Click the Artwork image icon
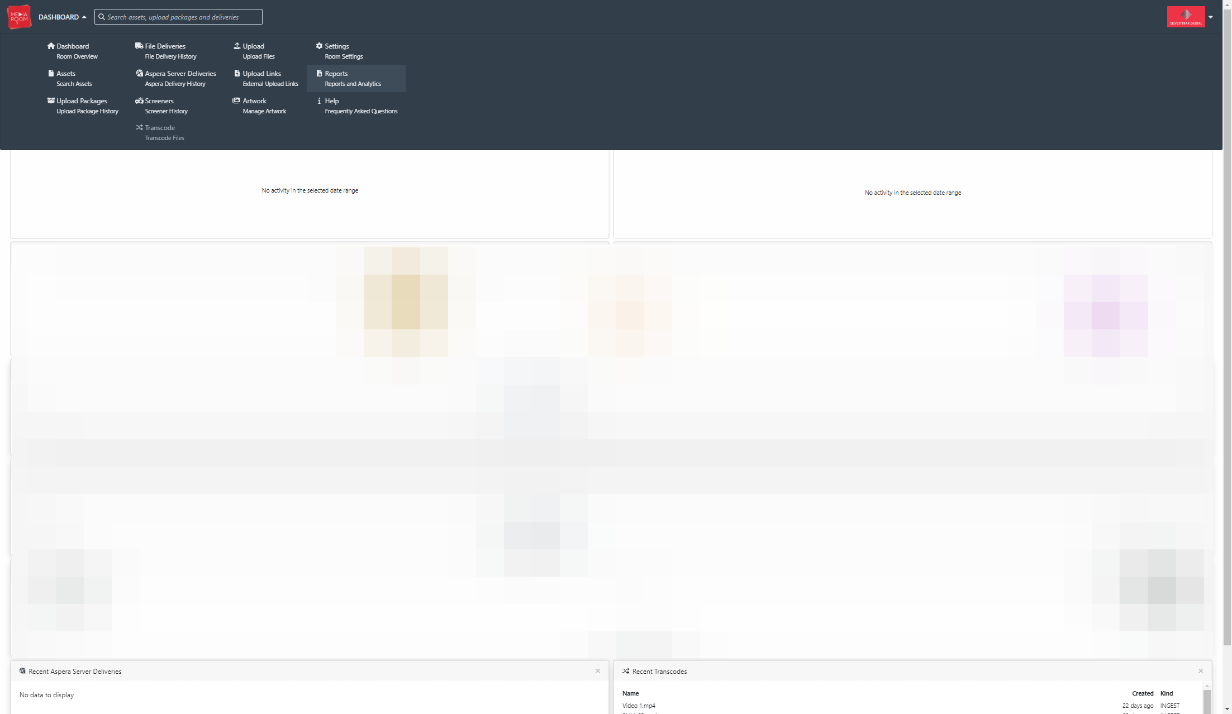1232x714 pixels. [236, 100]
